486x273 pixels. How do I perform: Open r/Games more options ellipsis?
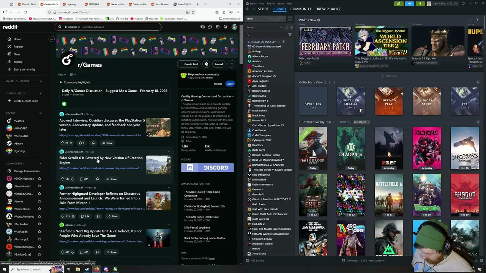click(x=231, y=64)
